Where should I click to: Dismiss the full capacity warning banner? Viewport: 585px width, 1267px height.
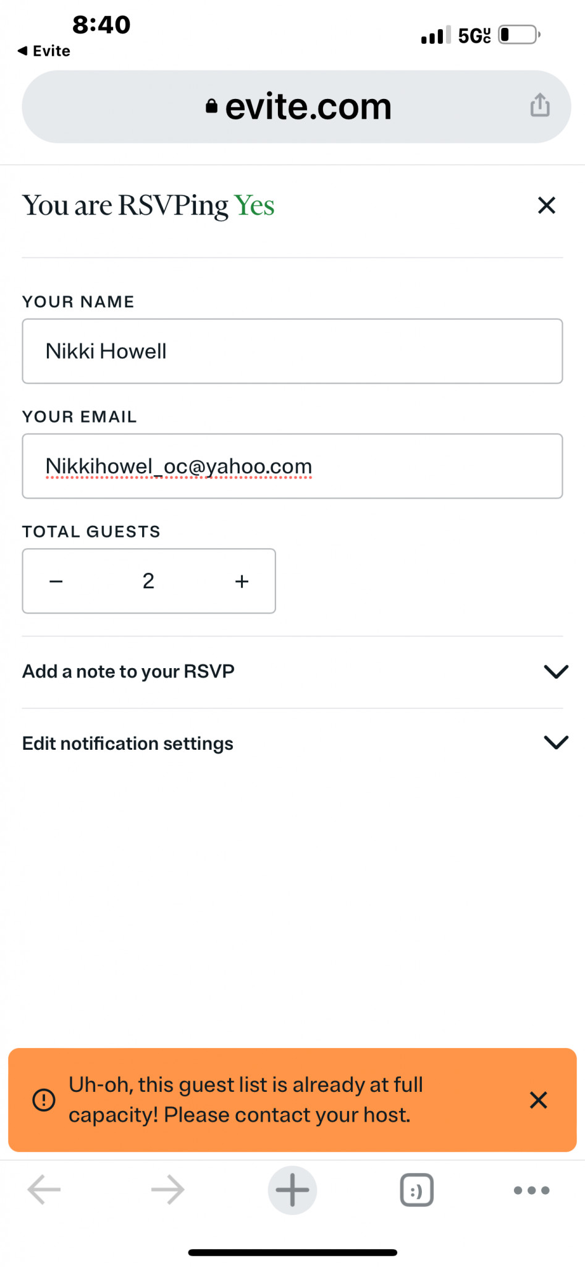(538, 1100)
